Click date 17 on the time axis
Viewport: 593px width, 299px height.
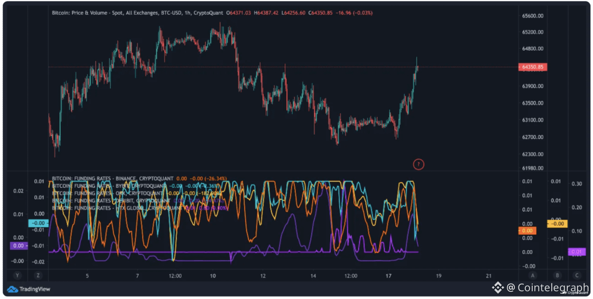[389, 276]
